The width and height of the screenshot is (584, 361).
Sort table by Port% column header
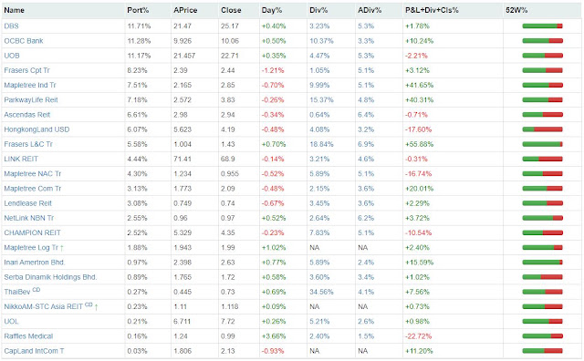pos(138,10)
